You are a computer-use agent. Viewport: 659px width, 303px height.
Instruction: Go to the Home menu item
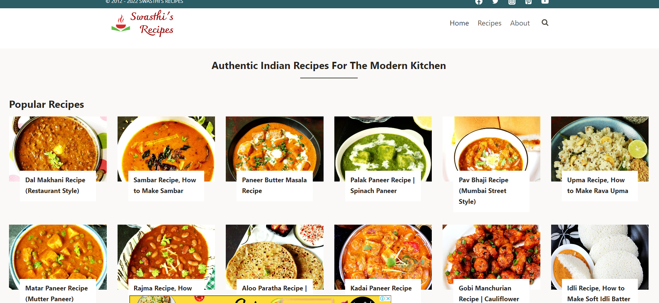click(459, 23)
